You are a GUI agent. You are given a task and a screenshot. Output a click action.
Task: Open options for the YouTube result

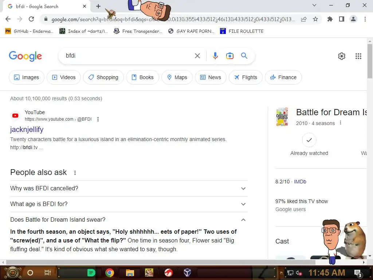tap(98, 119)
